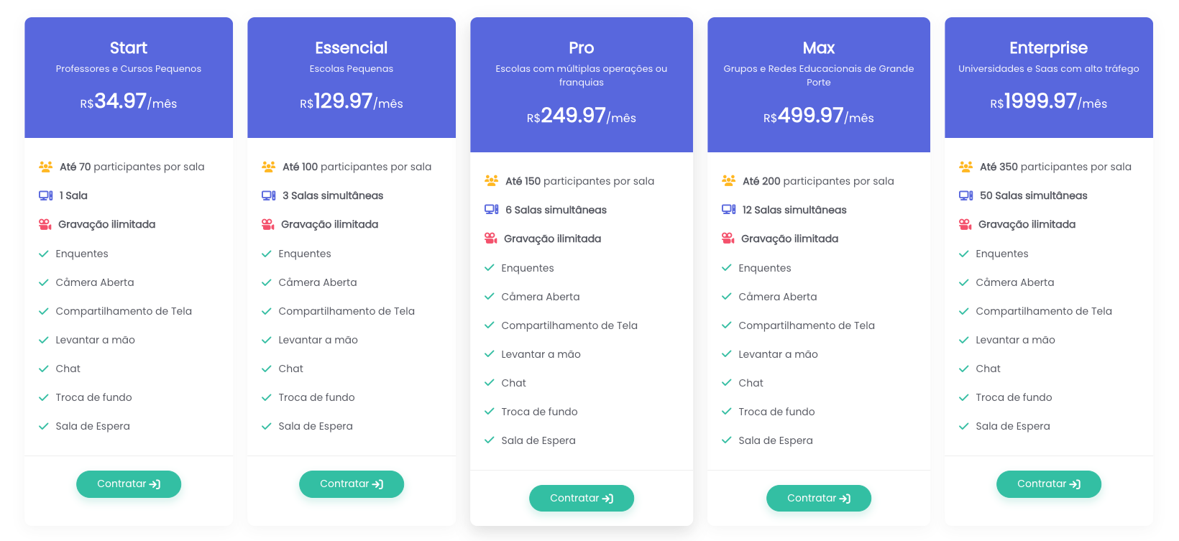Click the participants icon in the Pro plan

click(491, 181)
